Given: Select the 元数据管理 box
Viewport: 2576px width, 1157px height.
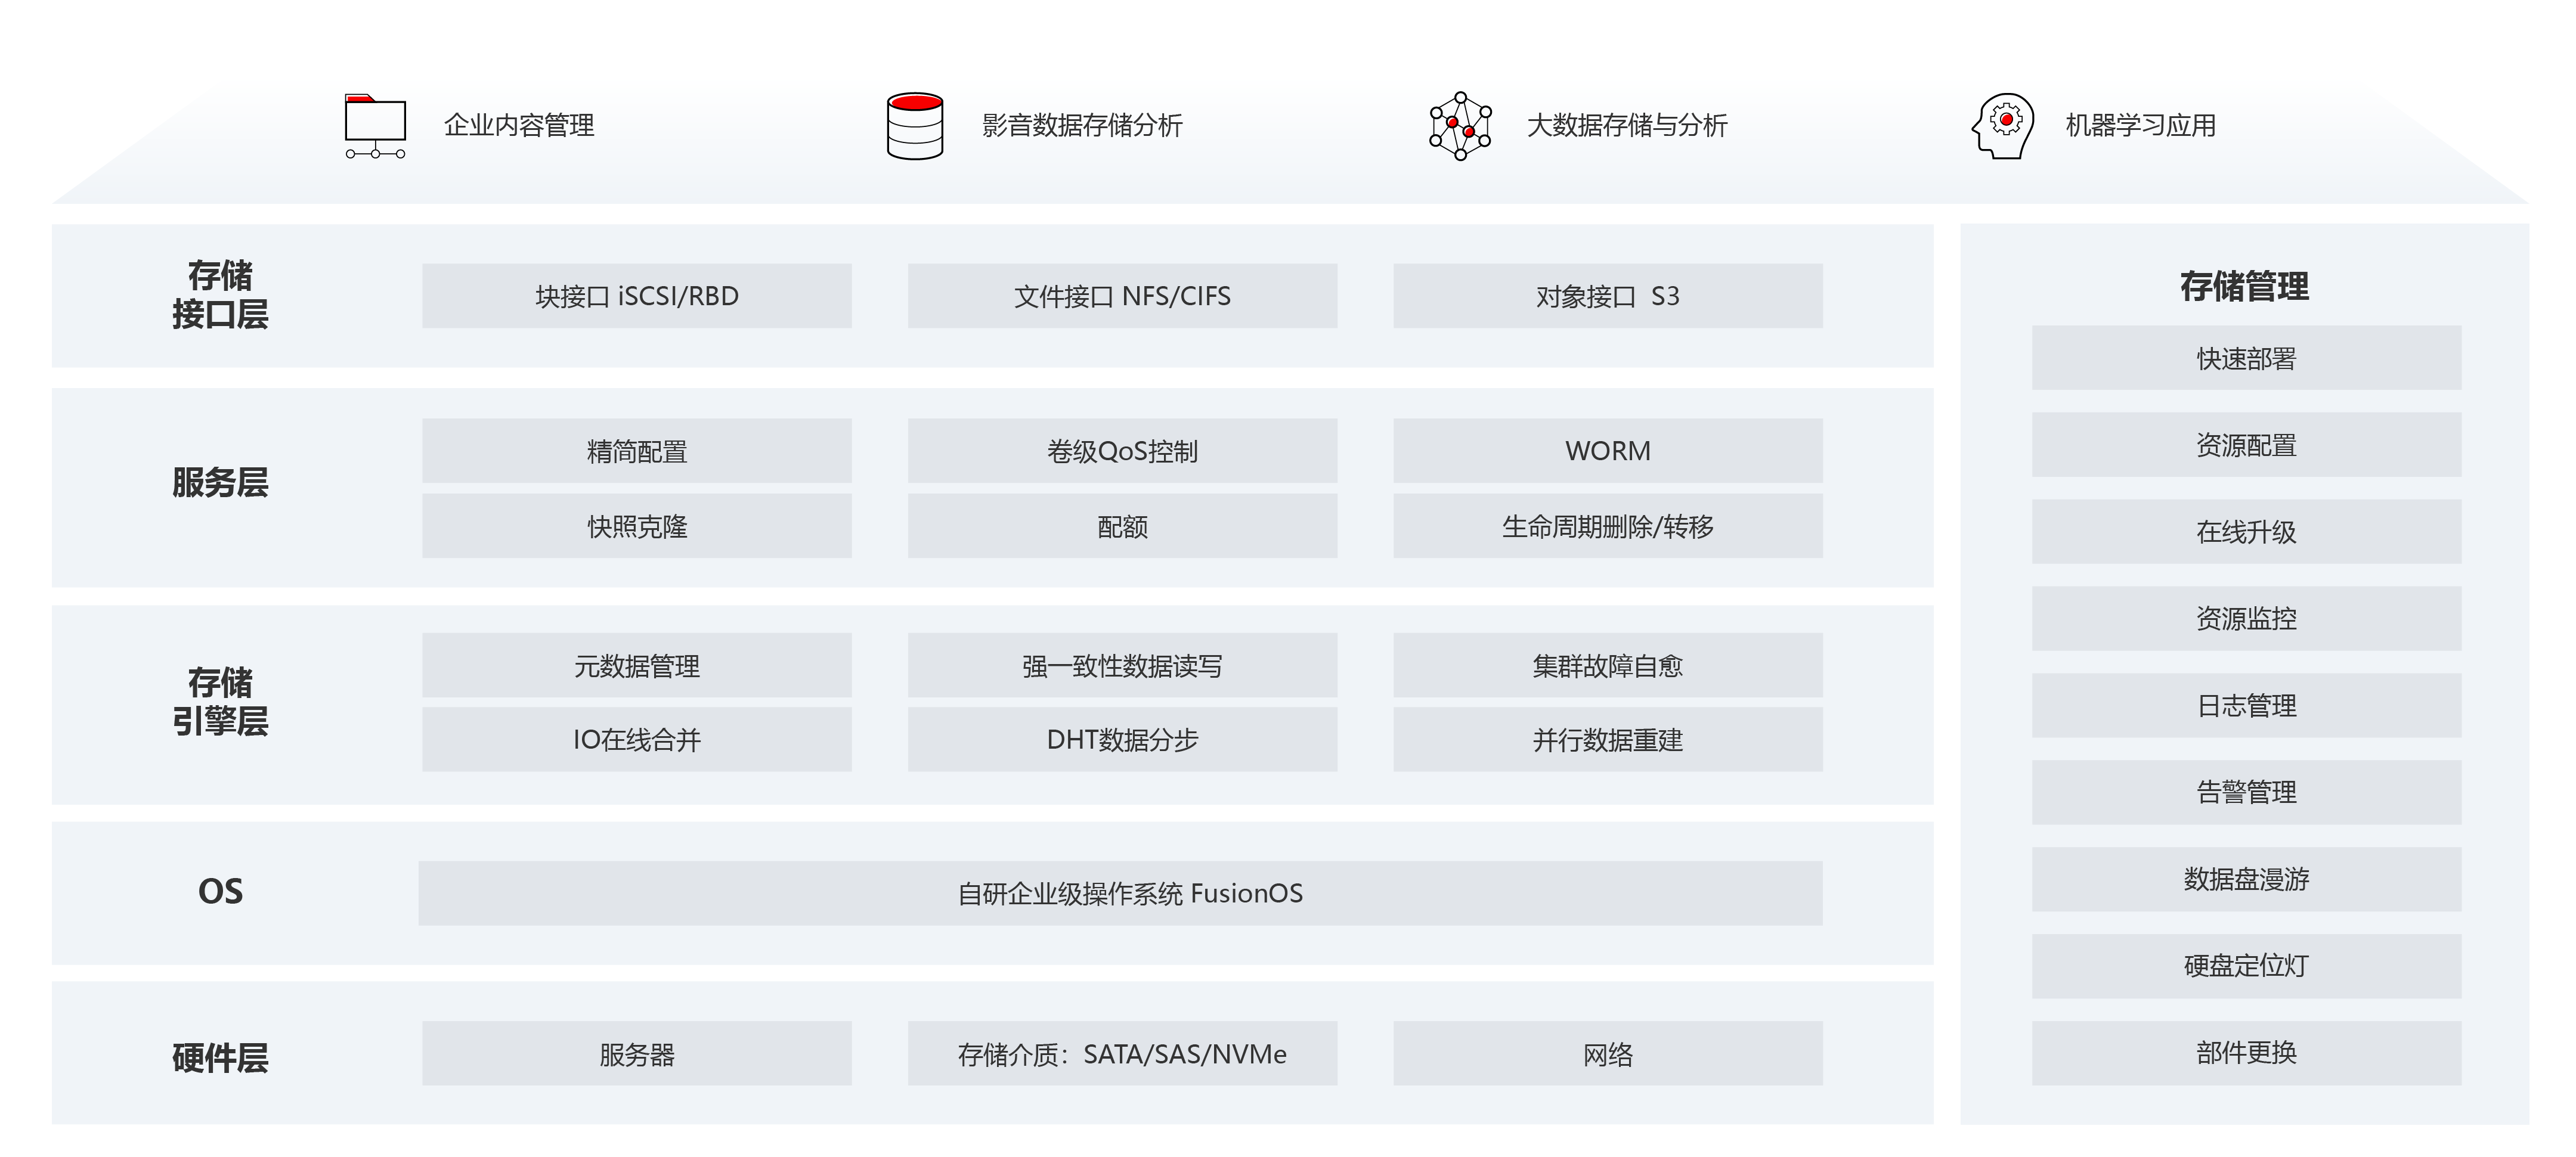Looking at the screenshot, I should [637, 665].
